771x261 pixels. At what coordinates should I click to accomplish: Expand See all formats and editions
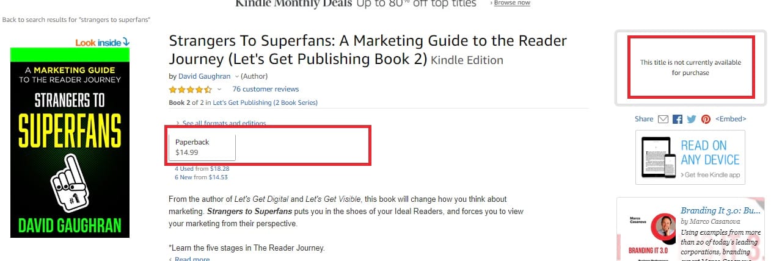tap(221, 123)
